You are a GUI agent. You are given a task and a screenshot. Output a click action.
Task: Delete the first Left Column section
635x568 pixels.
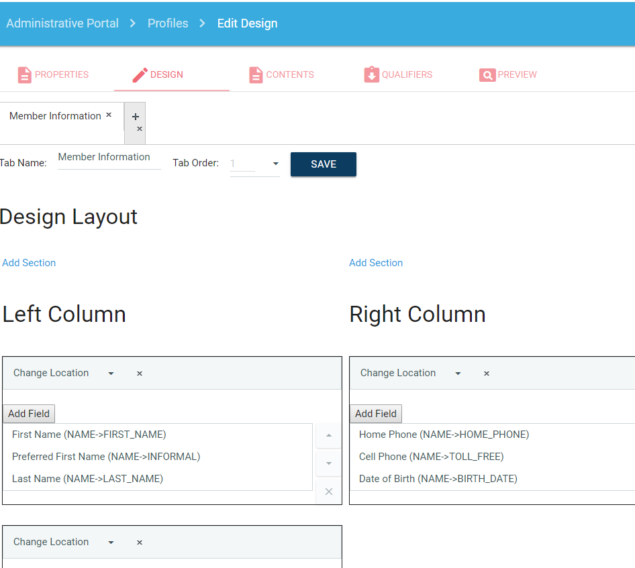pos(140,374)
